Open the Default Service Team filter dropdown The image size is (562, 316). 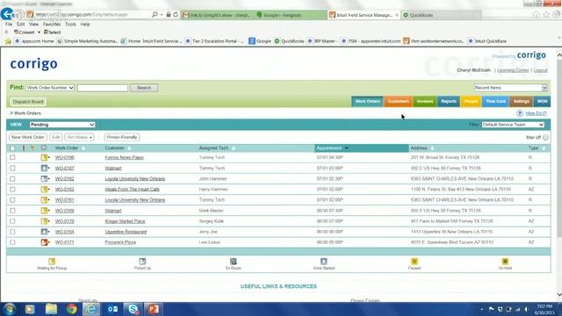tap(513, 125)
